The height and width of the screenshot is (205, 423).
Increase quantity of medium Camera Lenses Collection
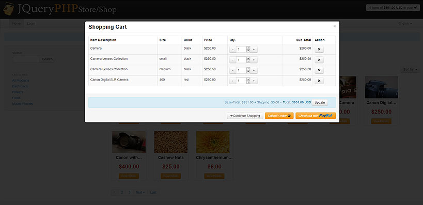click(x=254, y=70)
